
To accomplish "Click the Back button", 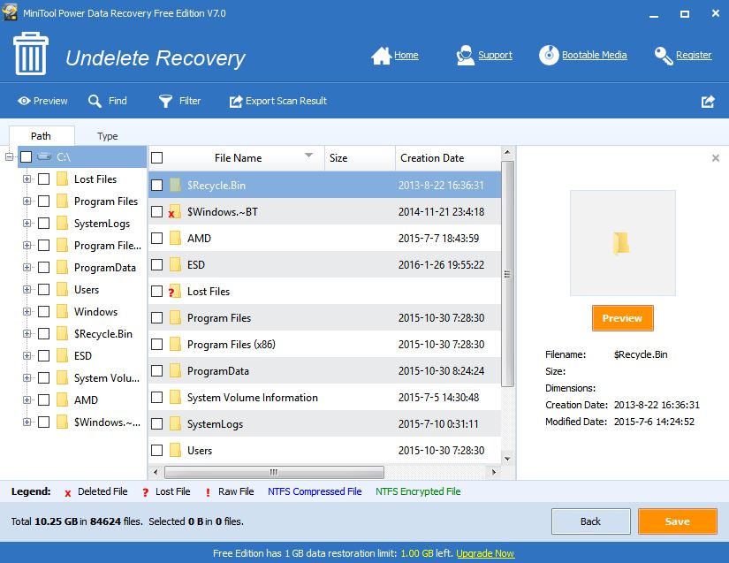I will (590, 521).
